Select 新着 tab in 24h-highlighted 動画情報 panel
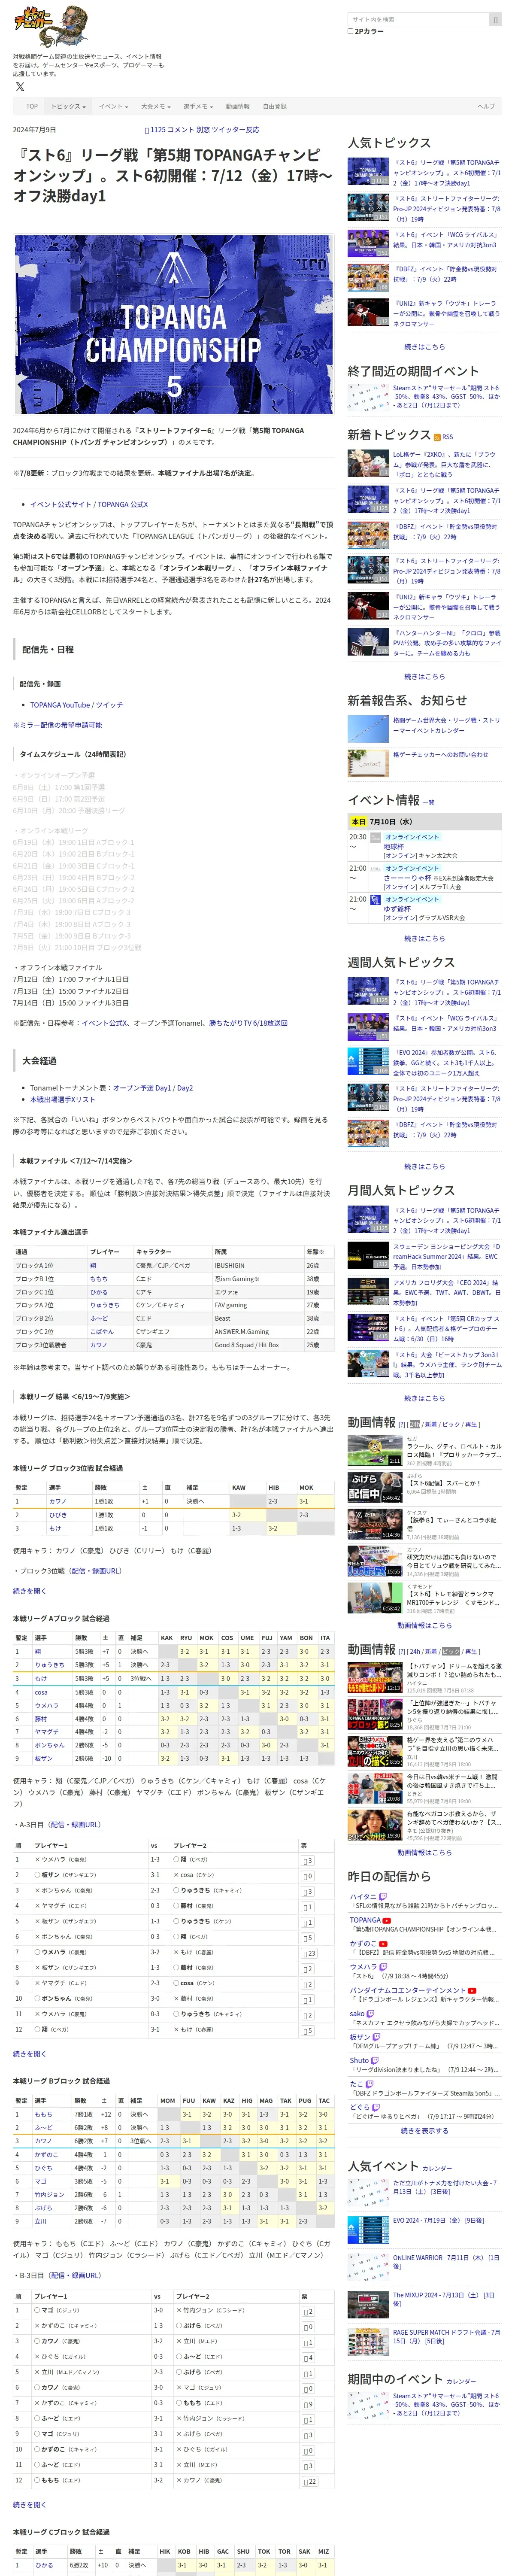Image resolution: width=515 pixels, height=2576 pixels. [x=430, y=1424]
